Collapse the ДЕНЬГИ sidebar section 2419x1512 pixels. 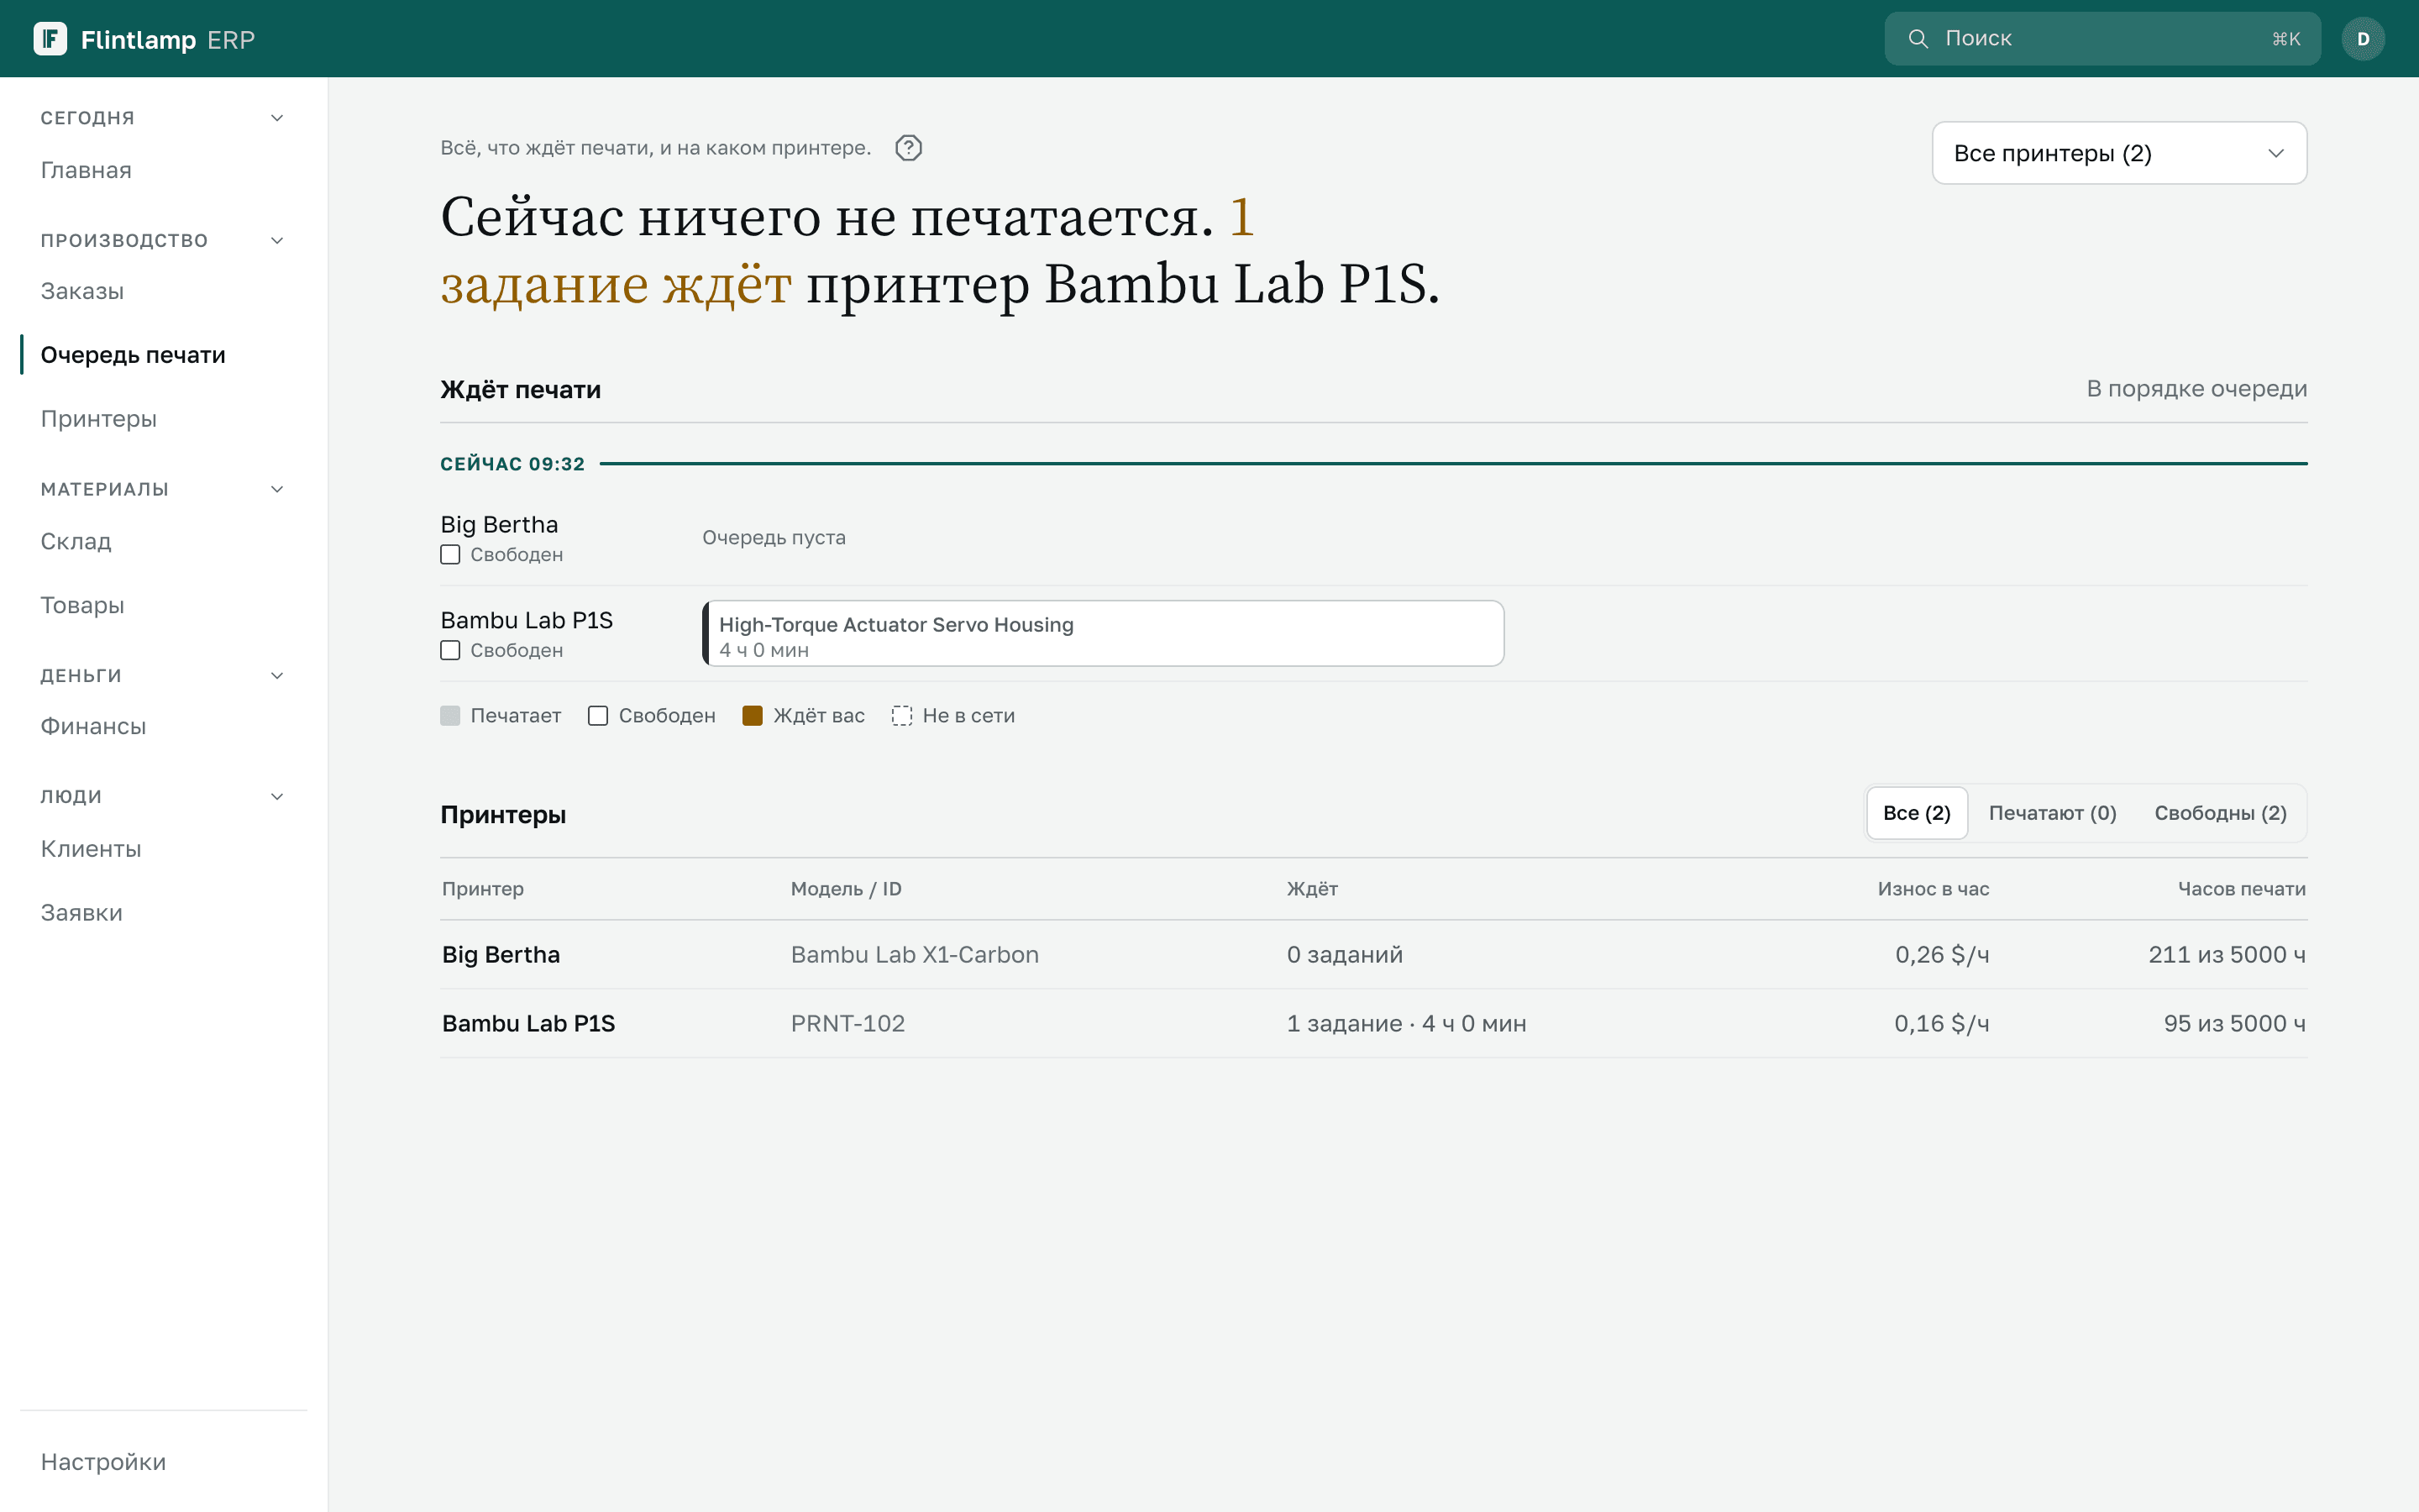tap(277, 676)
